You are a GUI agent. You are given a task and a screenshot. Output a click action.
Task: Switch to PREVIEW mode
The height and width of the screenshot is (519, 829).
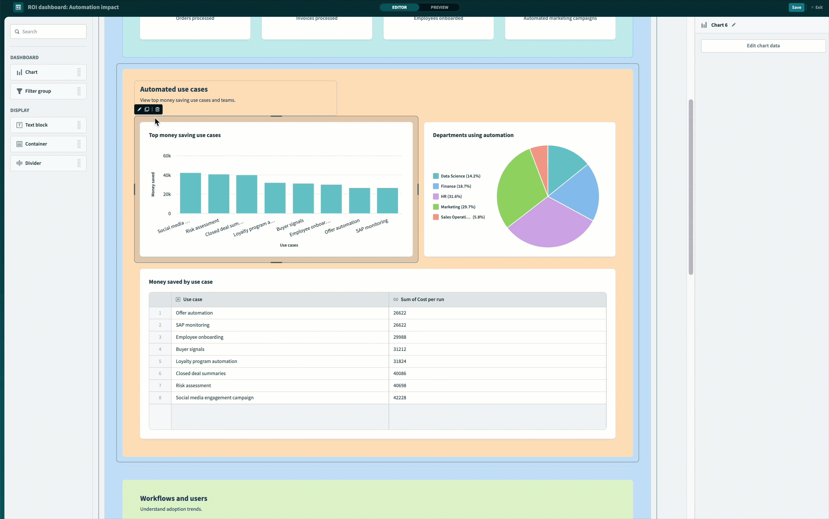point(439,7)
